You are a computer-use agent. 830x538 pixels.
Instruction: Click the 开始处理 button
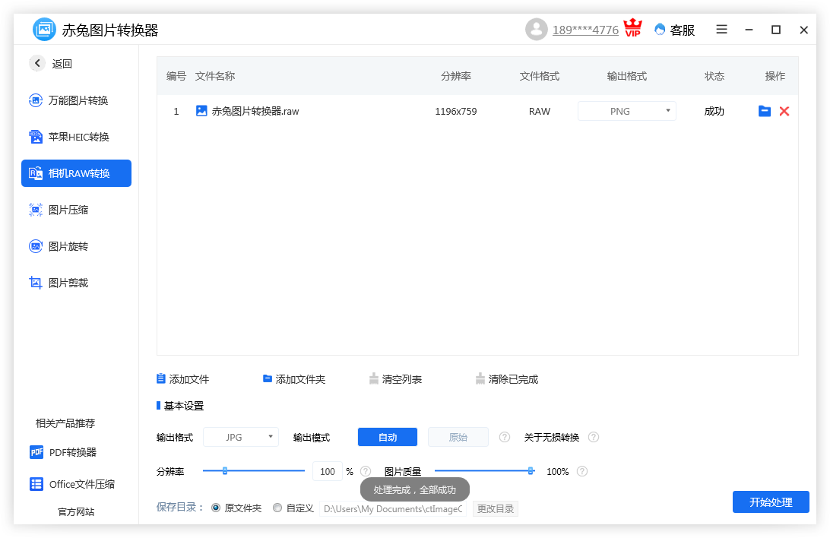[x=771, y=502]
